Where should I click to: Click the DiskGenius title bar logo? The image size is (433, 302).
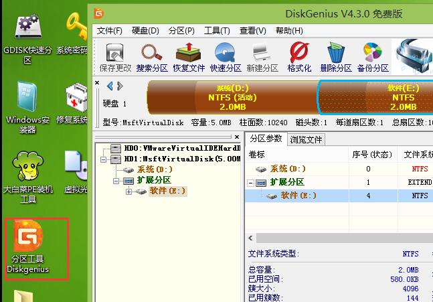click(99, 13)
